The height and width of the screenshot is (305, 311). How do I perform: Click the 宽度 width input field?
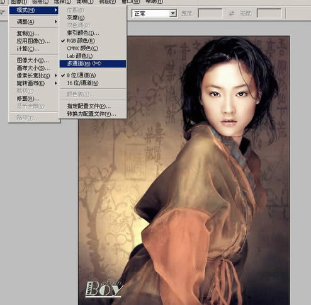tap(210, 13)
